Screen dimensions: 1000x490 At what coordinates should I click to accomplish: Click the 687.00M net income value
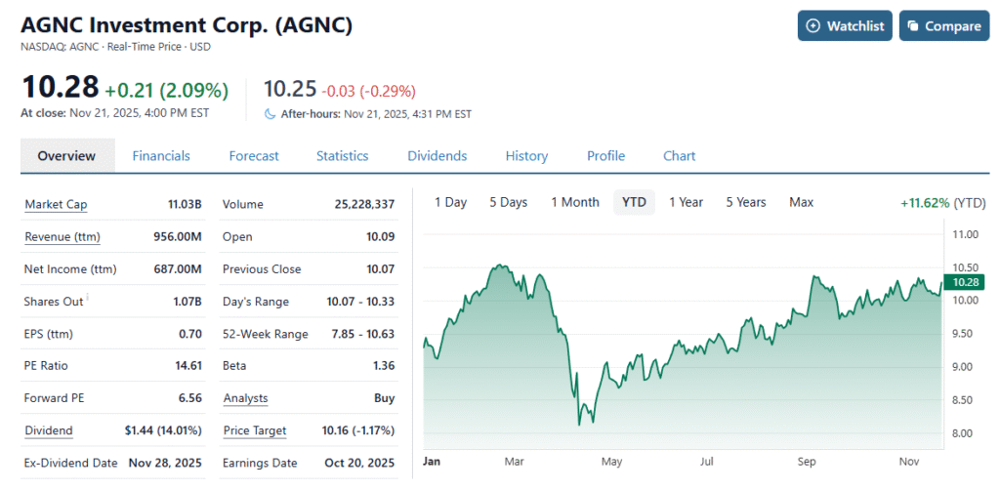[x=178, y=269]
